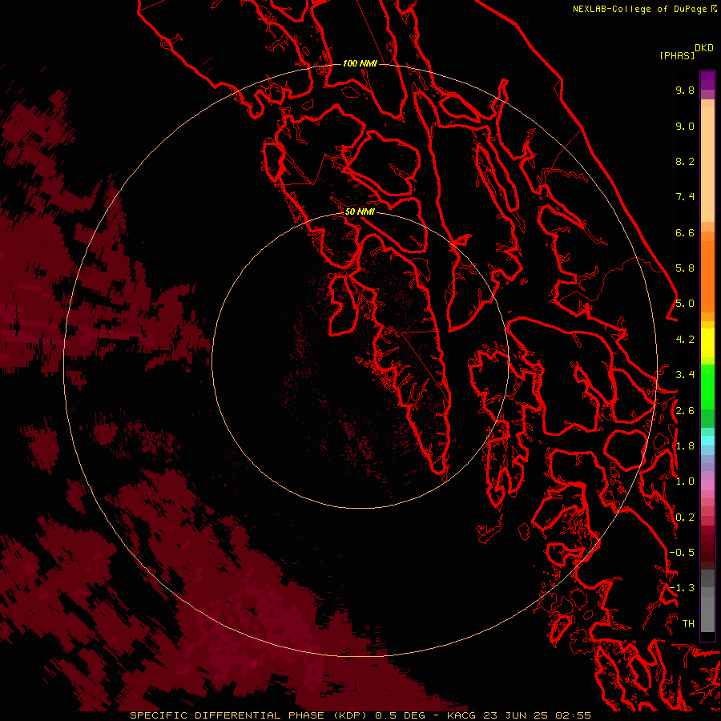Click the 5.0 value on the color scale
Screen dimensions: 721x721
click(685, 304)
